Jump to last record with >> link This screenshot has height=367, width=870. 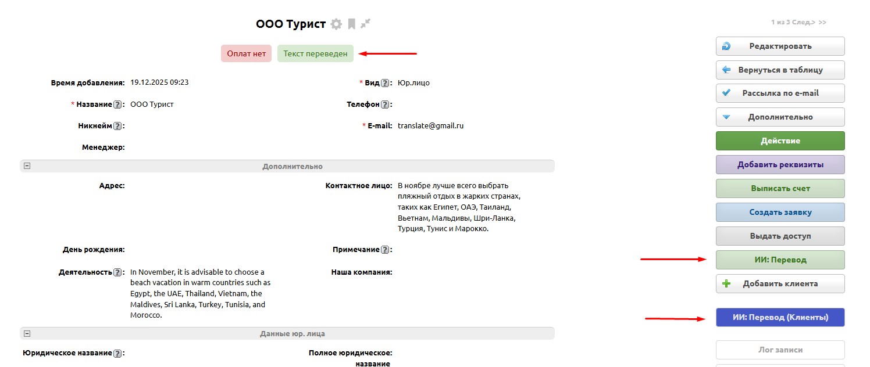tap(822, 23)
